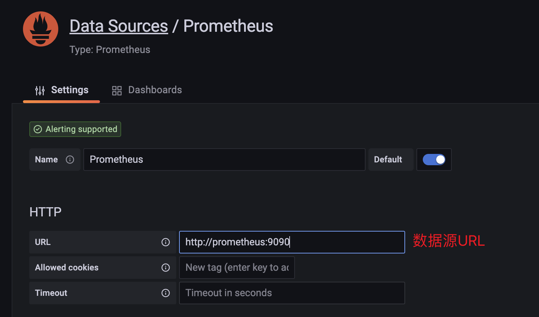Click the Dashboards grid icon
The image size is (539, 317).
tap(117, 91)
